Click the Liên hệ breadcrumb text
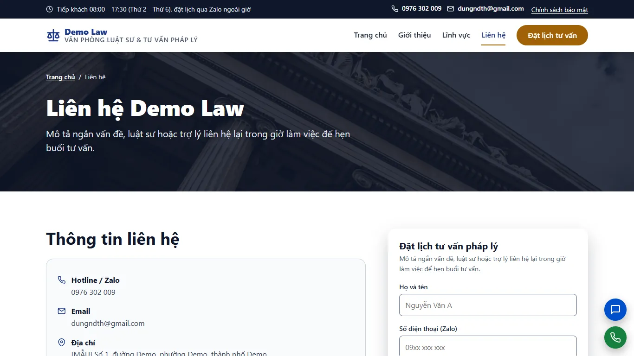 pos(95,77)
